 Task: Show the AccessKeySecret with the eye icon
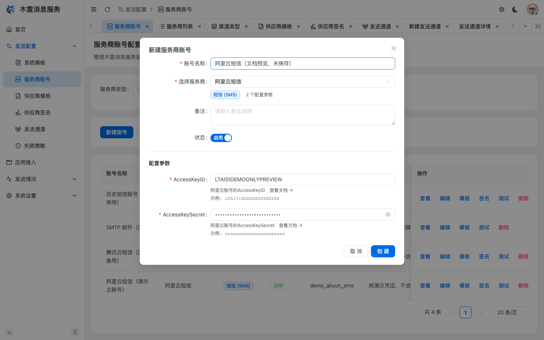(x=388, y=215)
